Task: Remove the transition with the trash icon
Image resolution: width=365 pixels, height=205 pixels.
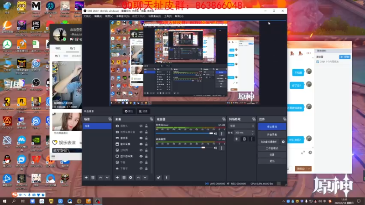Action: tap(244, 139)
